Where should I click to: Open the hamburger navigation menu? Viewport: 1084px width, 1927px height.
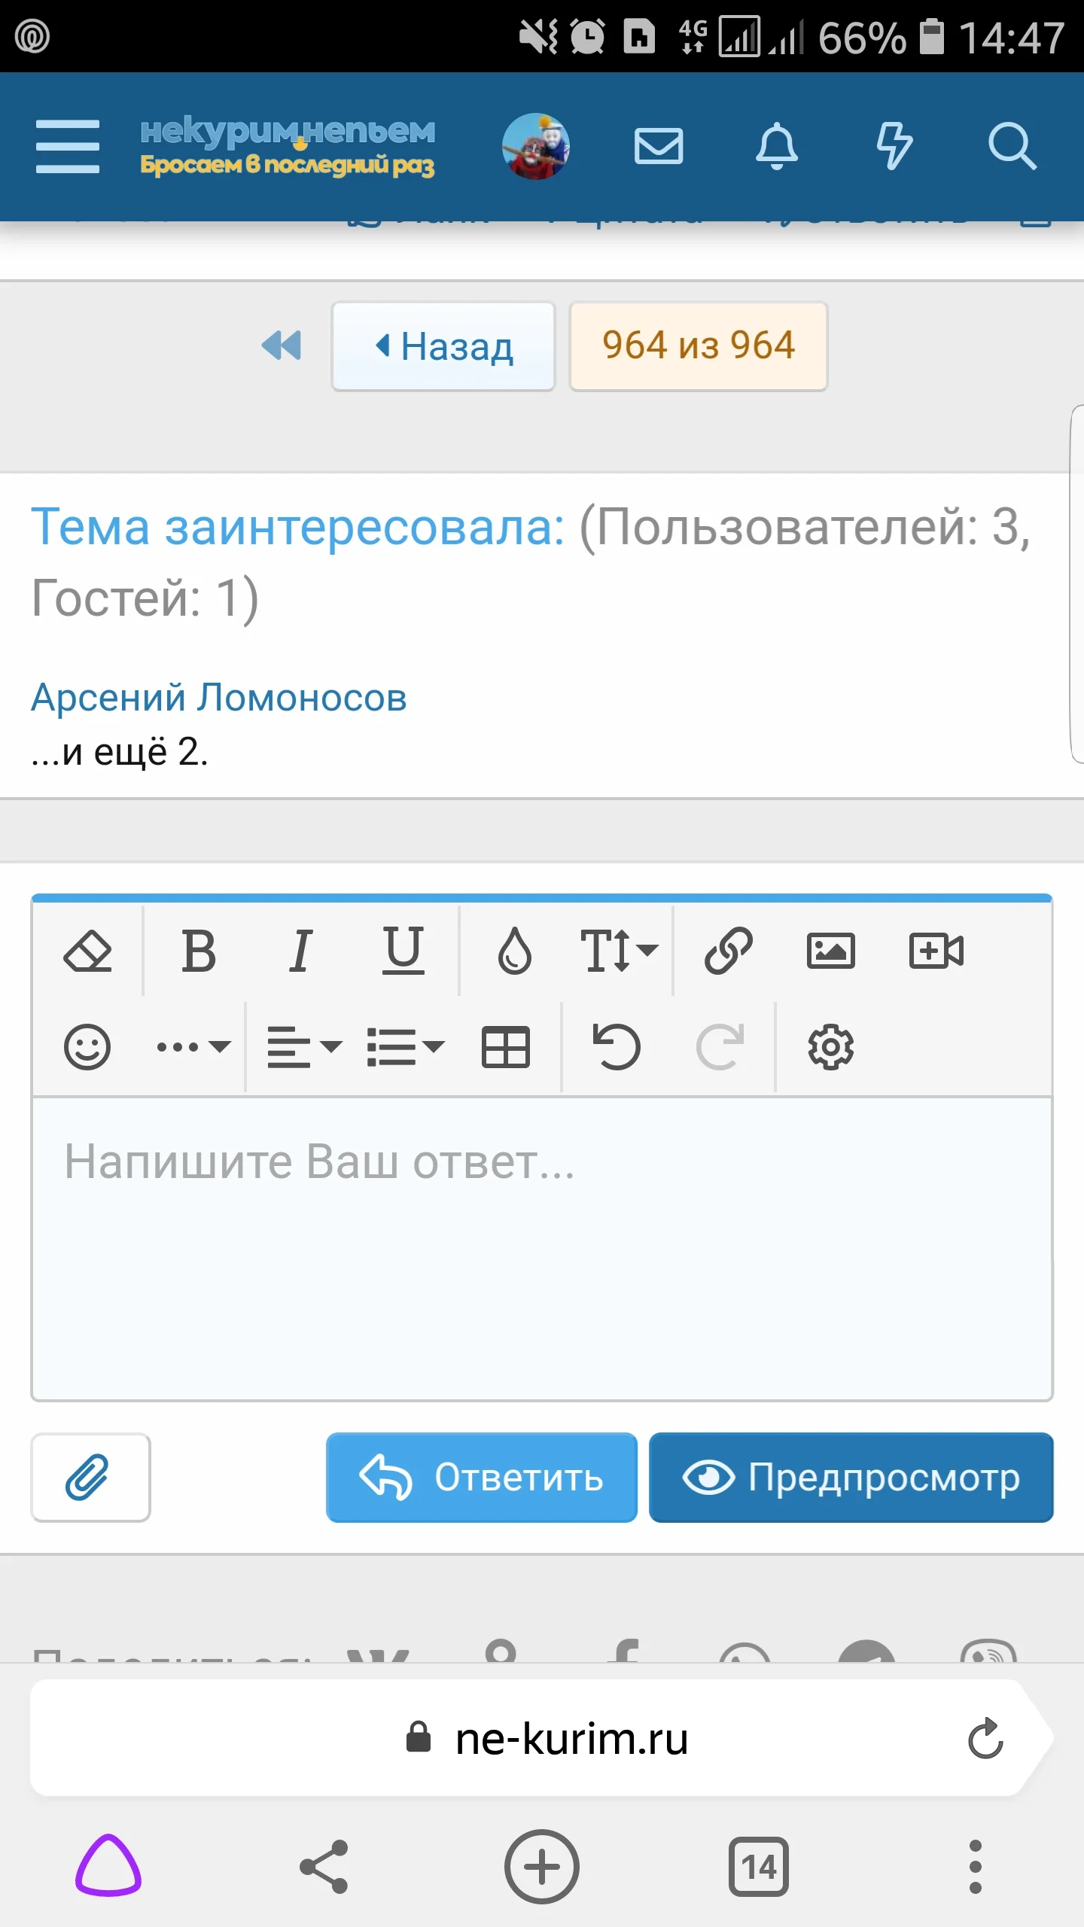click(68, 146)
